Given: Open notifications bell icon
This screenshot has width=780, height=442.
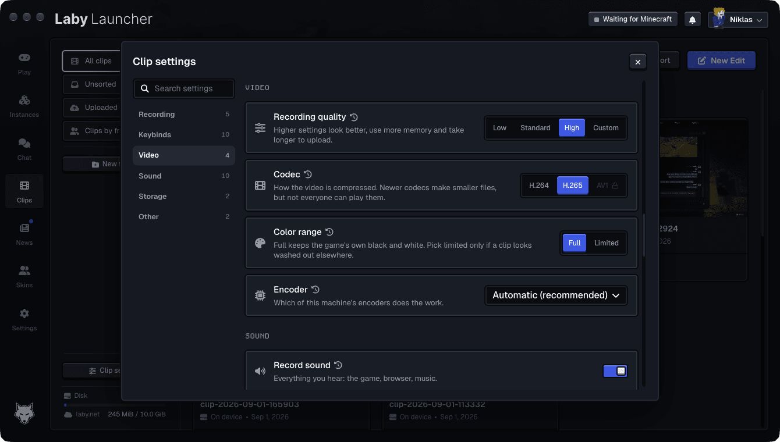Looking at the screenshot, I should click(692, 19).
